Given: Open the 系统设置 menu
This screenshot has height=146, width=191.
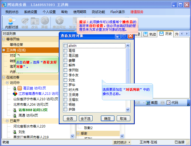Looking at the screenshot, I should 30,12.
